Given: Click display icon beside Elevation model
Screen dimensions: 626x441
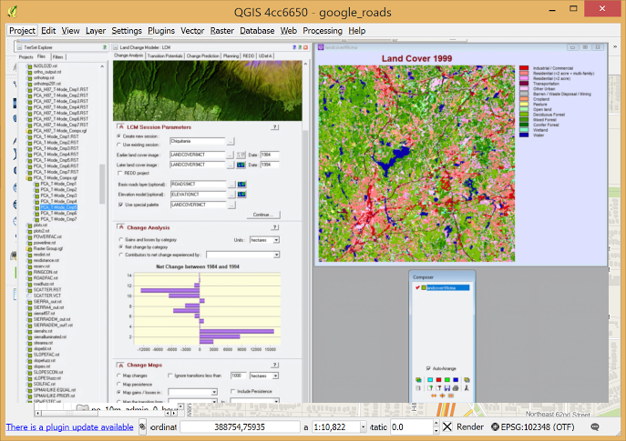Looking at the screenshot, I should coord(241,195).
